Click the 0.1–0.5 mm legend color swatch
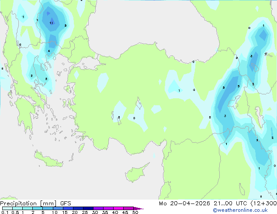 point(7,208)
